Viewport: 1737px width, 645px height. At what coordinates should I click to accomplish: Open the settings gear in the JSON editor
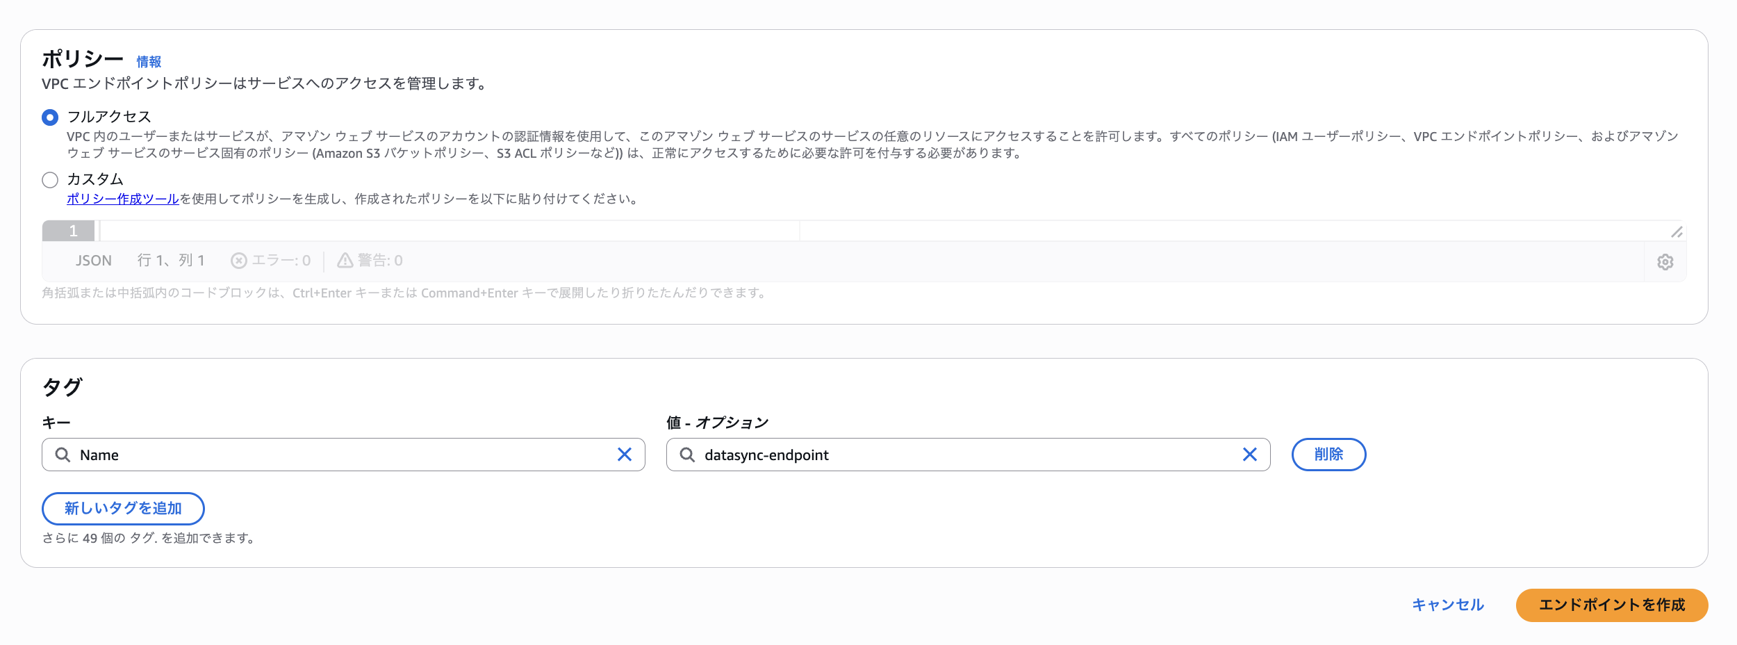1665,261
